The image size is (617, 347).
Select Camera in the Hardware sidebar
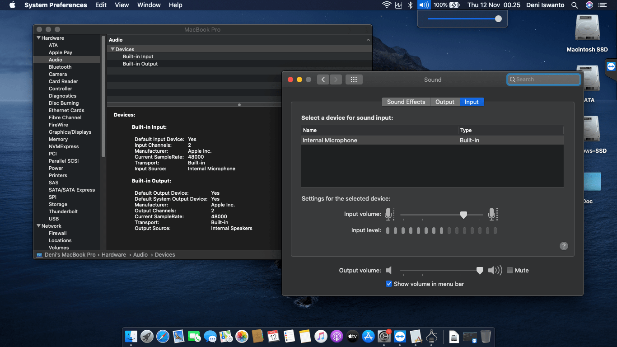[x=58, y=74]
